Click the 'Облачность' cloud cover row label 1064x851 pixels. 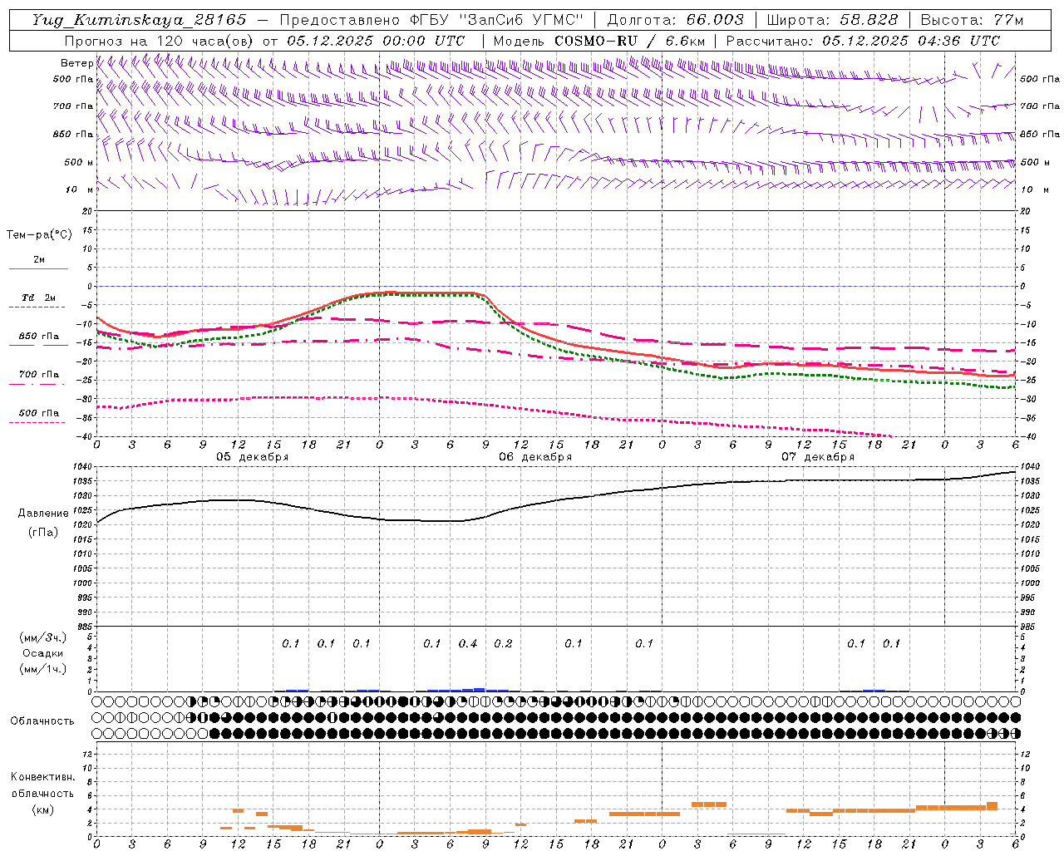(x=42, y=721)
